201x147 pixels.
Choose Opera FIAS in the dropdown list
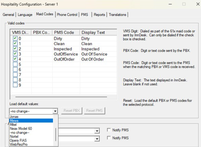(18, 141)
